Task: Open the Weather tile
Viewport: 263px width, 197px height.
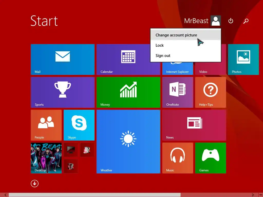Action: pos(128,142)
